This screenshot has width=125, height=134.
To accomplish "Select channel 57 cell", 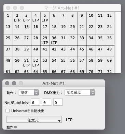I will pyautogui.click(x=82, y=62).
